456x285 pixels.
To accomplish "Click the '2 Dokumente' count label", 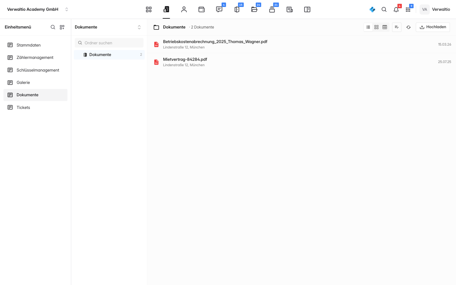I will 202,27.
